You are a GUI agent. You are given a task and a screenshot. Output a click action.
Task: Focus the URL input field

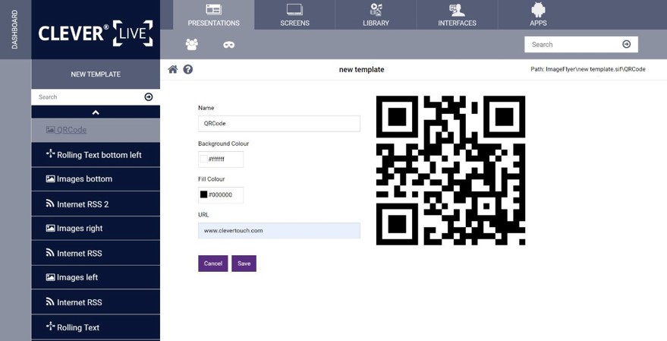(279, 231)
